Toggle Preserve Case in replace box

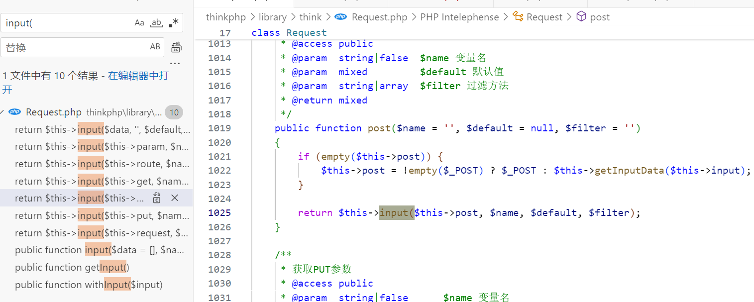point(155,47)
